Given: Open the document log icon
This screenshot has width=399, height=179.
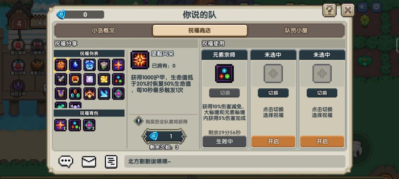Looking at the screenshot, I should [111, 162].
